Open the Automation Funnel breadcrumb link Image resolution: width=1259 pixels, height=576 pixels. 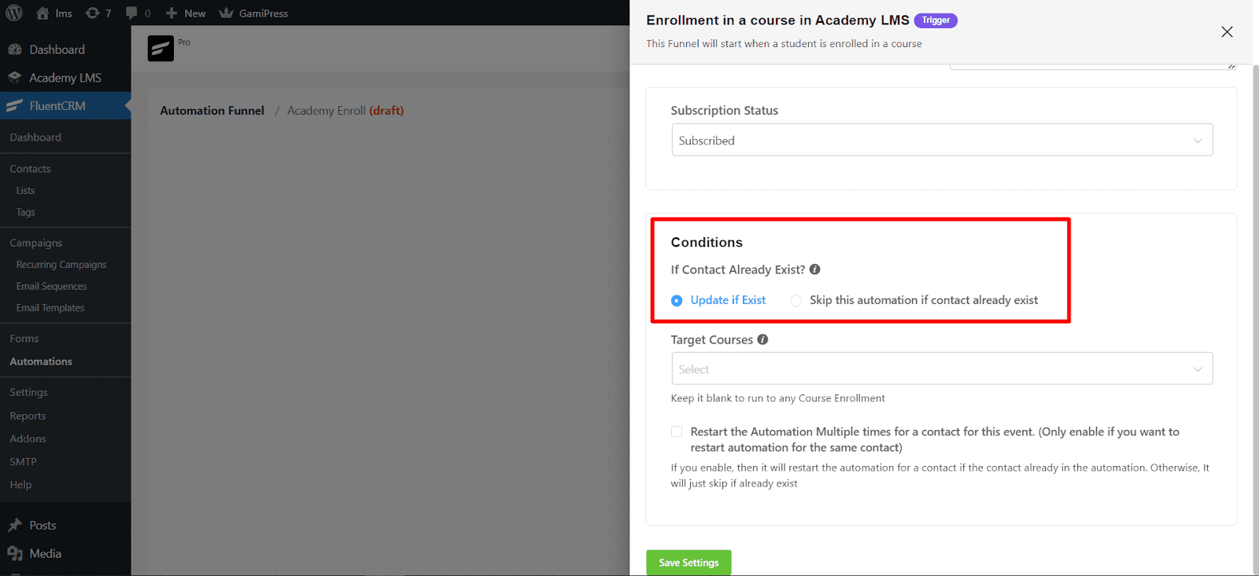click(x=211, y=110)
